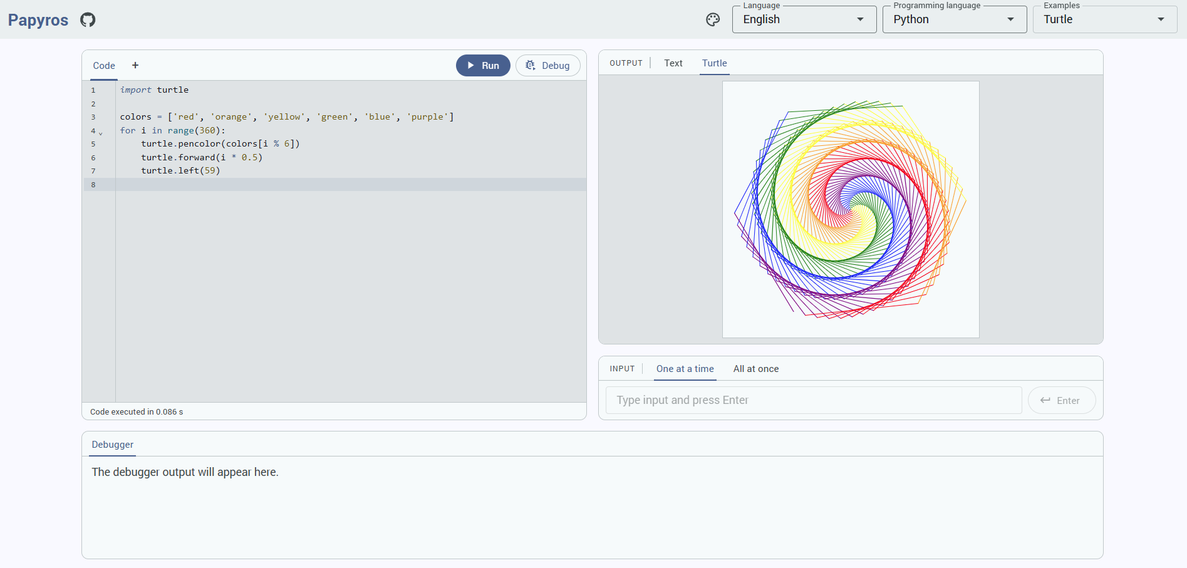Image resolution: width=1187 pixels, height=568 pixels.
Task: Click the input field 'Type input and press Enter'
Action: [x=814, y=400]
